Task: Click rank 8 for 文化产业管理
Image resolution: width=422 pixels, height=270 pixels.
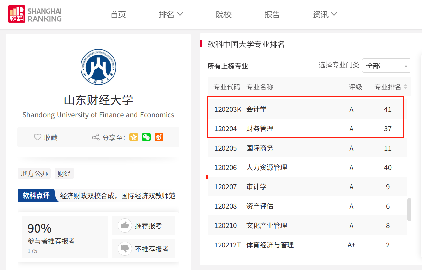Action: [388, 225]
